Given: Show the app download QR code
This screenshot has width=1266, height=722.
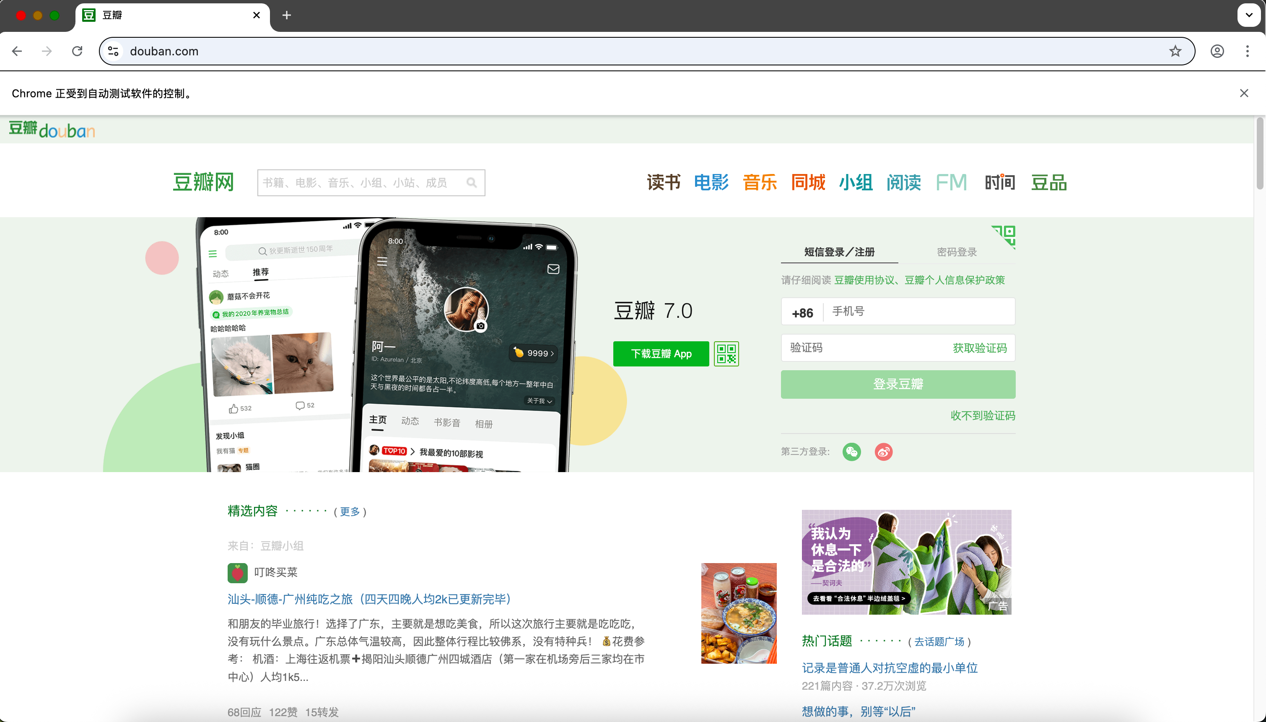Looking at the screenshot, I should pyautogui.click(x=726, y=354).
